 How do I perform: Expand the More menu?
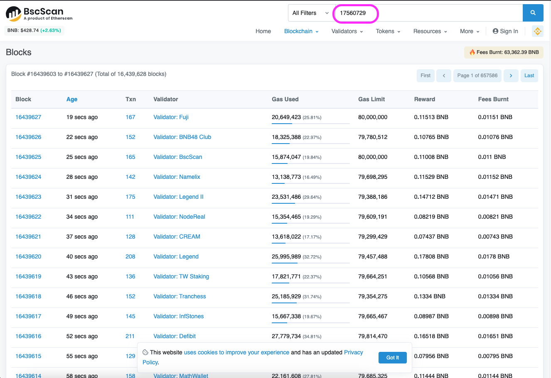[470, 31]
